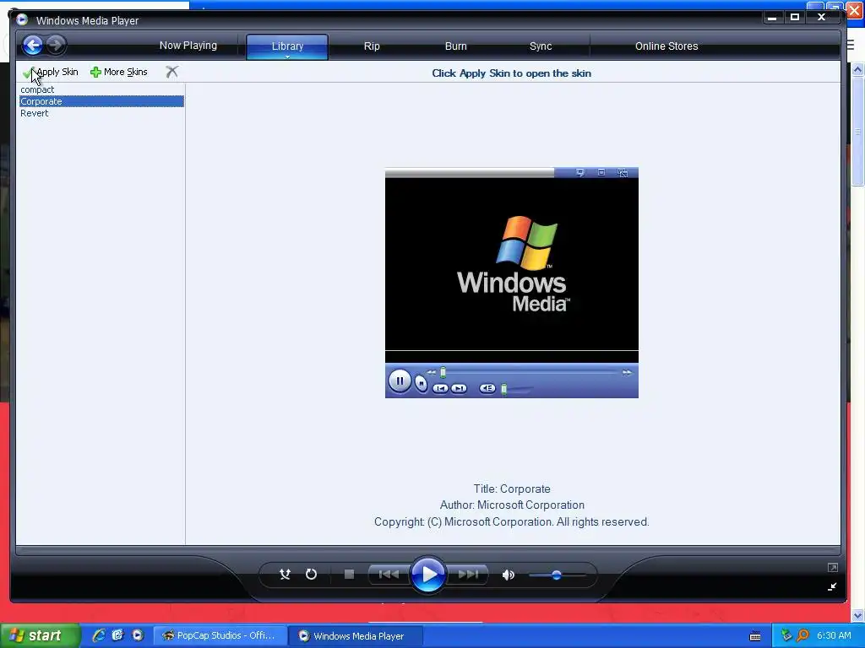Screen dimensions: 865x648
Task: Switch to PopCap Studios taskbar window
Action: pos(220,635)
